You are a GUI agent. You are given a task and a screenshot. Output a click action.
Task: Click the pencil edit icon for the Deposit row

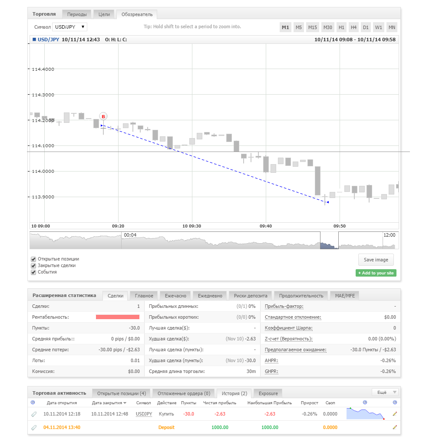[x=395, y=427]
